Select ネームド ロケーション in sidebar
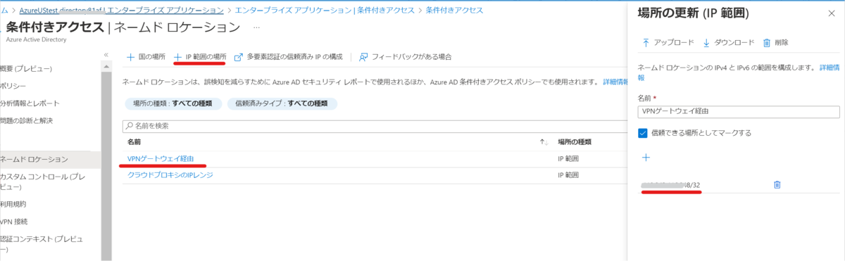The width and height of the screenshot is (845, 261). pyautogui.click(x=51, y=159)
